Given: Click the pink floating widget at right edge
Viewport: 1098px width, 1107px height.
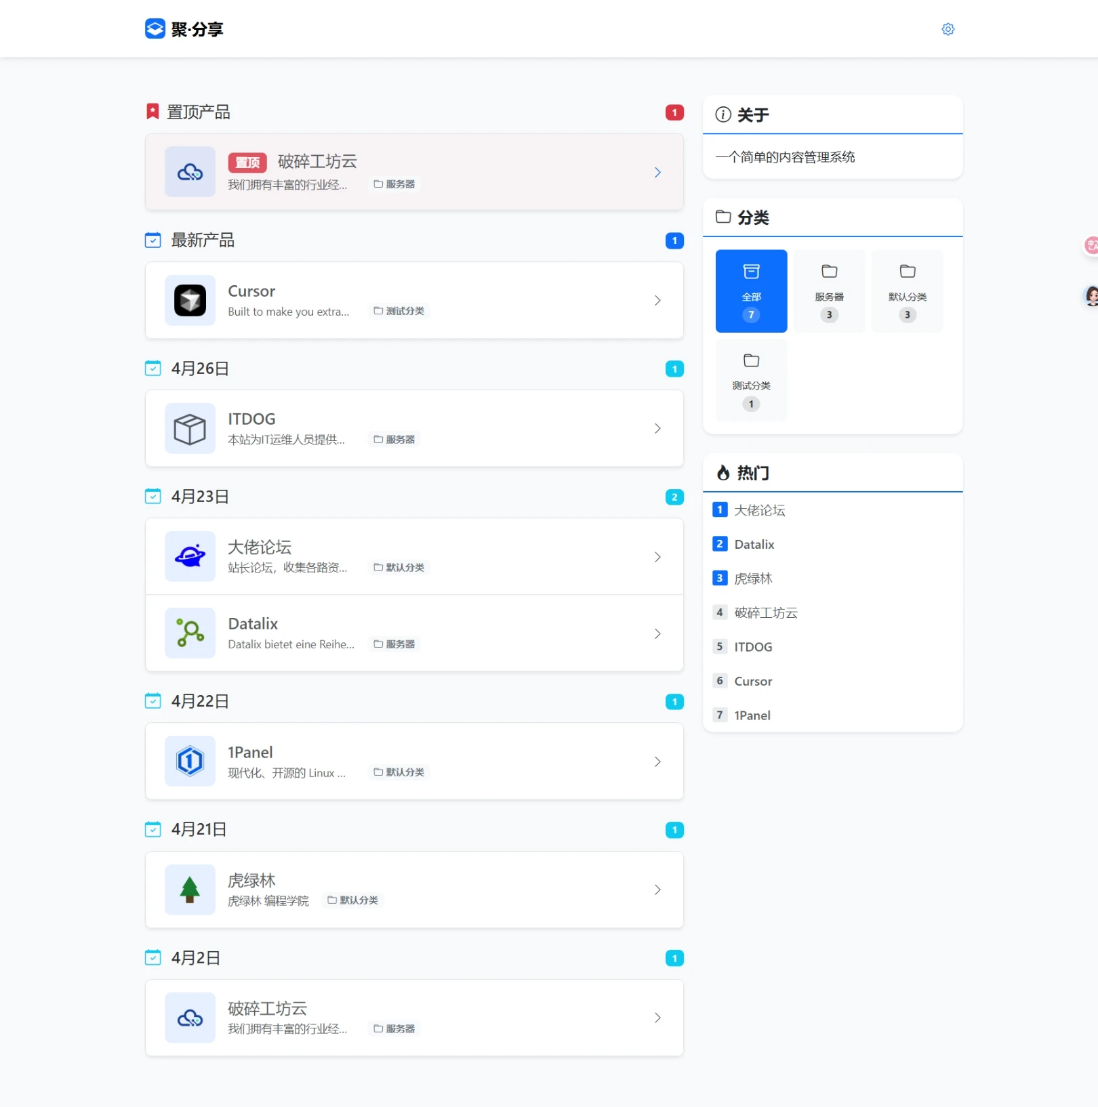Looking at the screenshot, I should (x=1091, y=245).
